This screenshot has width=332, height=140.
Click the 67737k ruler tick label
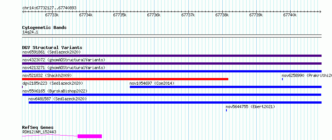coord(188,15)
